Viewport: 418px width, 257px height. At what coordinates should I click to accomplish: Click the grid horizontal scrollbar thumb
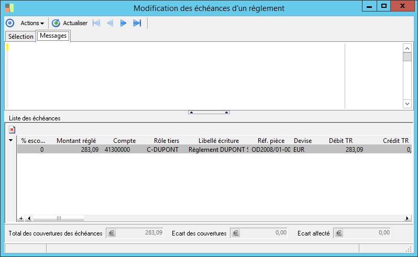click(59, 218)
